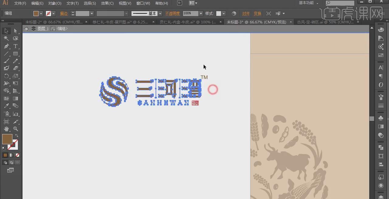
Task: Select the Free Transform tool
Action: [15, 83]
